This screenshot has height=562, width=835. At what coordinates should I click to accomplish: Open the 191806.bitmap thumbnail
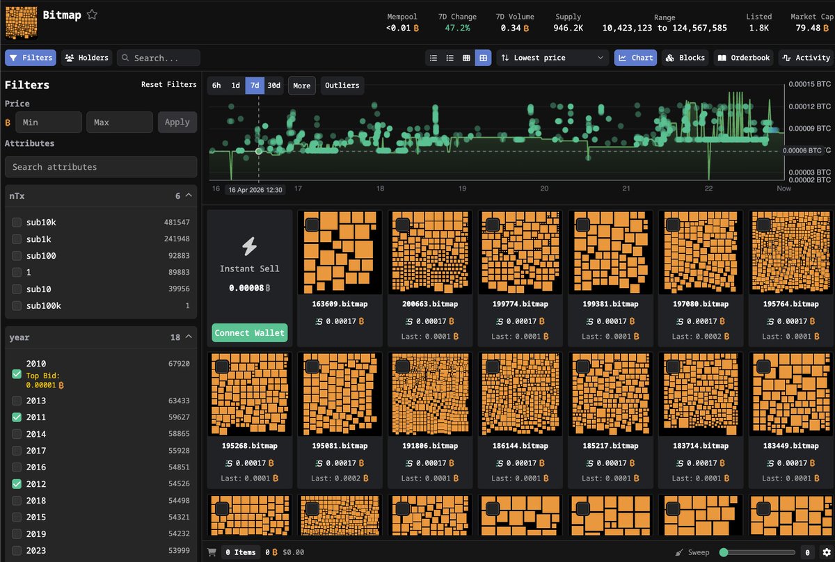coord(430,394)
